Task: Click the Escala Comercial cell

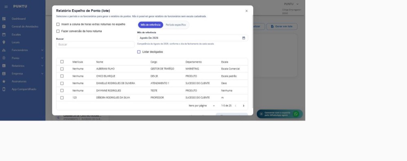Action: [x=230, y=69]
